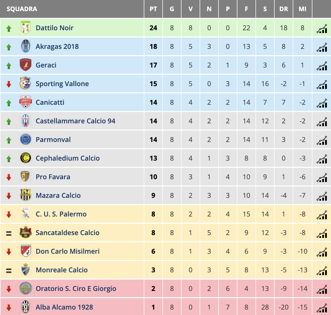Open Dattilo Noir trend chart icon
Image resolution: width=331 pixels, height=315 pixels.
click(x=322, y=28)
